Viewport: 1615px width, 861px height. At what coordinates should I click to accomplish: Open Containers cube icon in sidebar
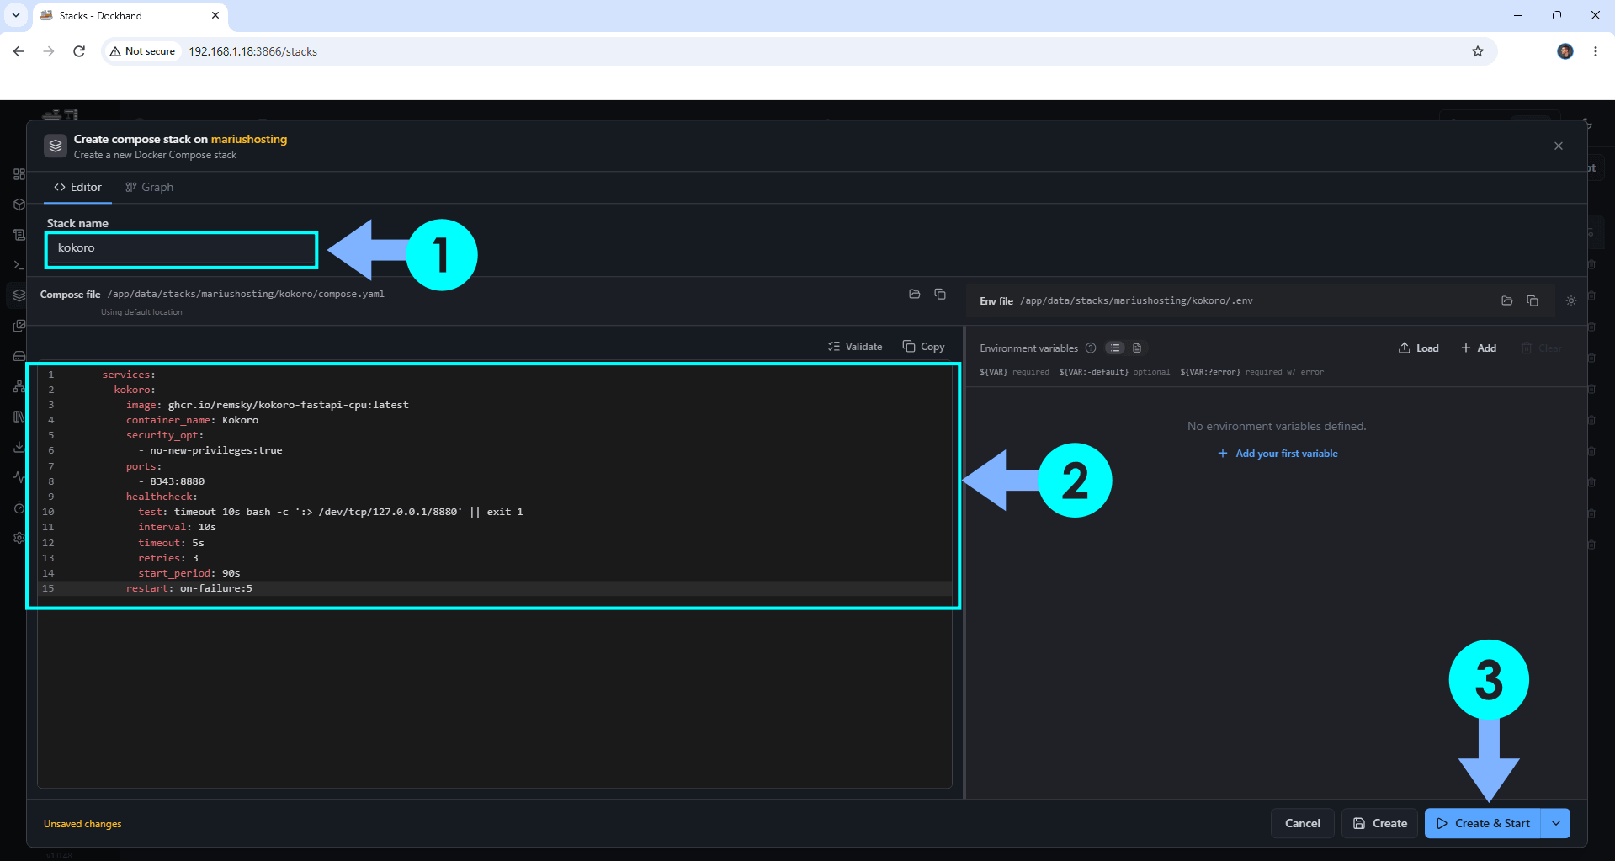(19, 205)
